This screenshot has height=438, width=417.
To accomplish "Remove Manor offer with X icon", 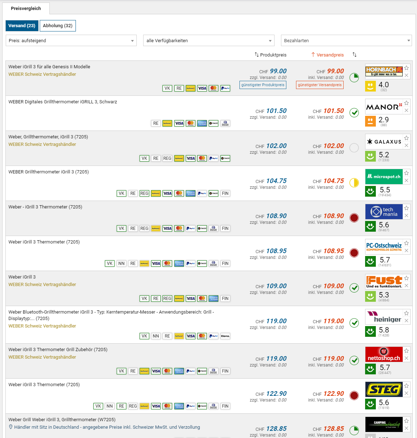I will [406, 110].
